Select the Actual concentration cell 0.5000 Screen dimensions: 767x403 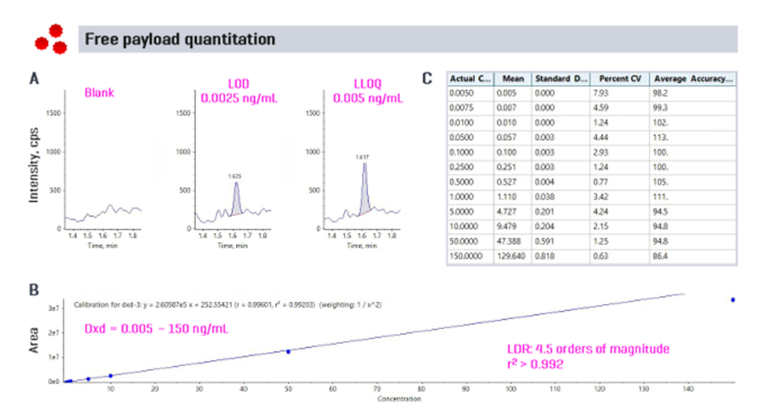point(461,181)
